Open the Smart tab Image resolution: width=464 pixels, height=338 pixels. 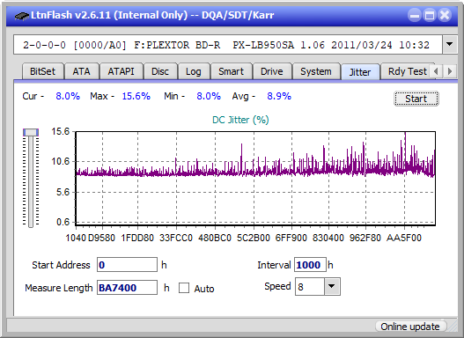pyautogui.click(x=231, y=71)
